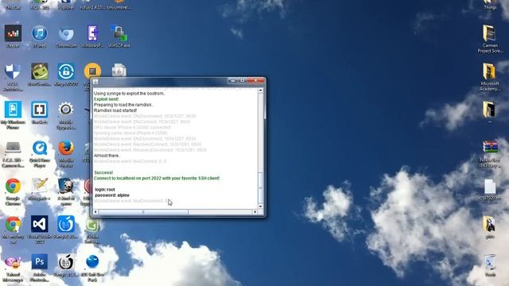Open the WinRAR archive desktop icon
The image size is (509, 286).
[490, 148]
